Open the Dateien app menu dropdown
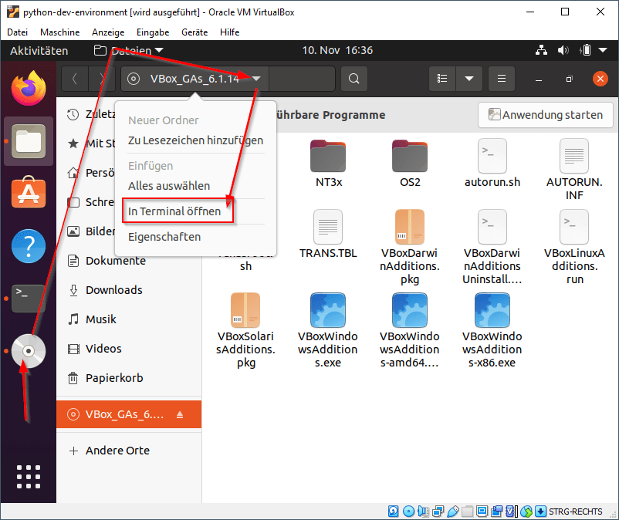Screen dimensions: 619x520 click(128, 50)
